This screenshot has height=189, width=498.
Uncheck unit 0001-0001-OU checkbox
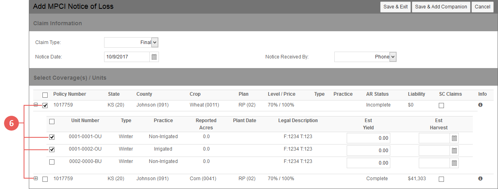point(52,137)
